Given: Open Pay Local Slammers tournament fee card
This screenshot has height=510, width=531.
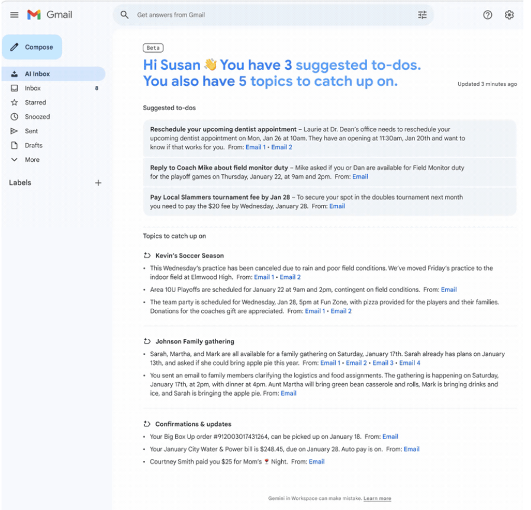Looking at the screenshot, I should [330, 201].
